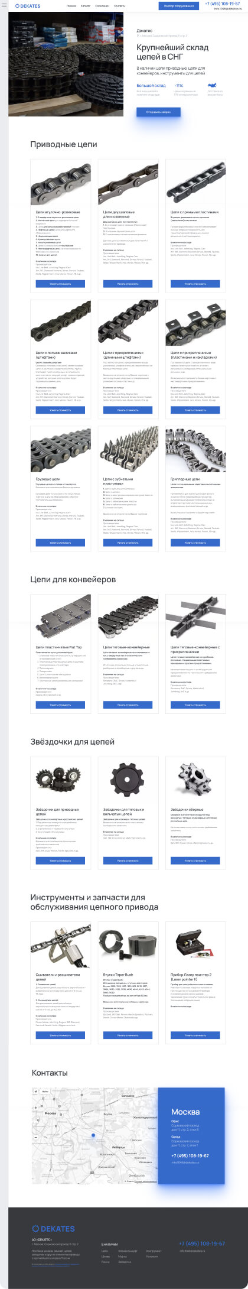Open the Звёздочки сборные product image

click(x=195, y=780)
